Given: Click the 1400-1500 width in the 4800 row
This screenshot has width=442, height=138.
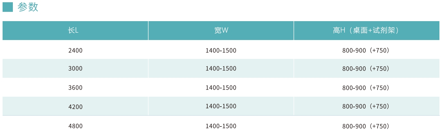Looking at the screenshot, I should tap(221, 126).
